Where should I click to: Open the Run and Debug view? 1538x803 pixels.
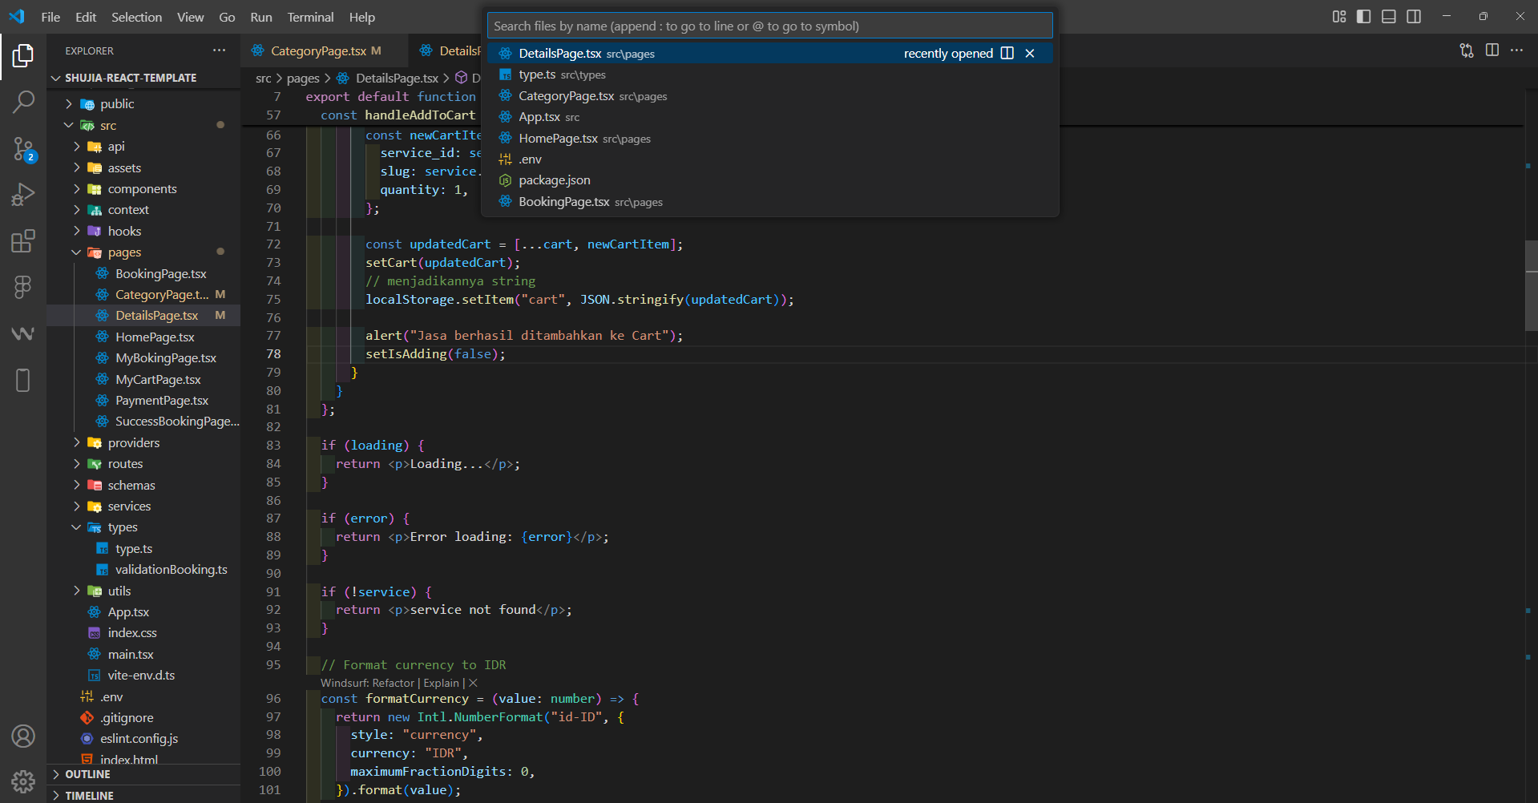click(x=23, y=195)
